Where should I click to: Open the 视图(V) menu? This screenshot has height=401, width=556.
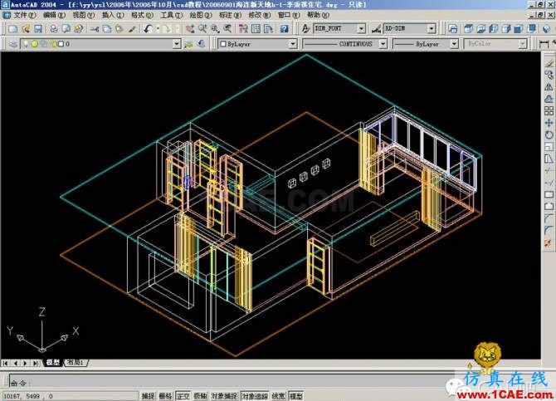(x=83, y=15)
